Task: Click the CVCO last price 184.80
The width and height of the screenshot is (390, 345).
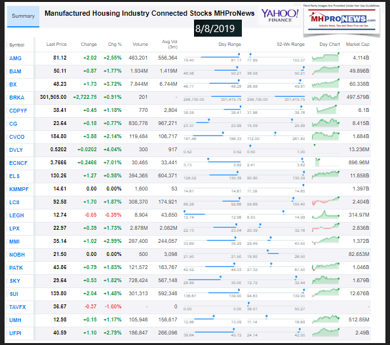Action: point(58,136)
